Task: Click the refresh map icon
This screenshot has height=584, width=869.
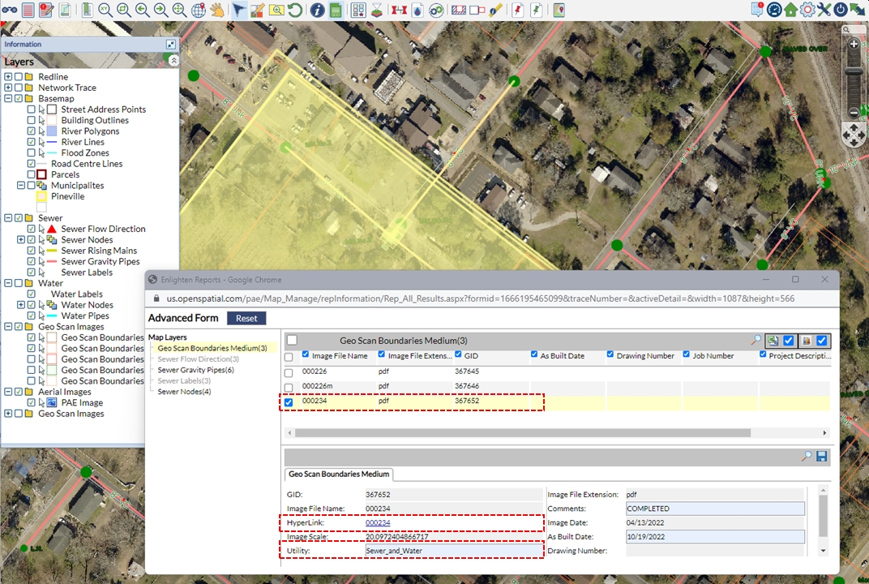Action: tap(296, 11)
